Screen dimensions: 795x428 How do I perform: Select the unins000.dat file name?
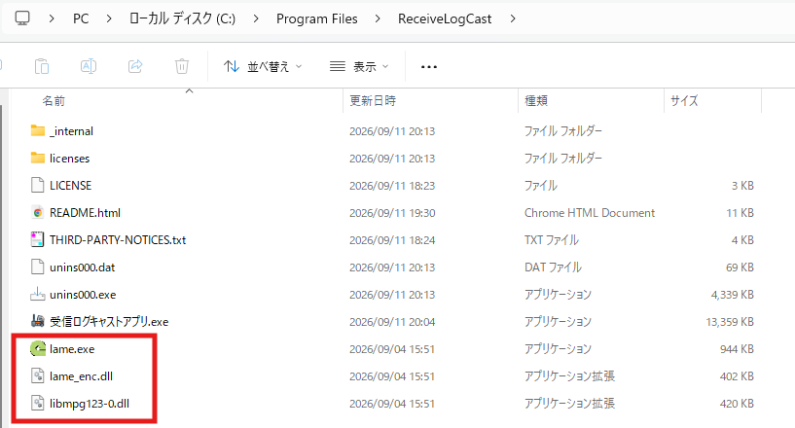(x=82, y=267)
